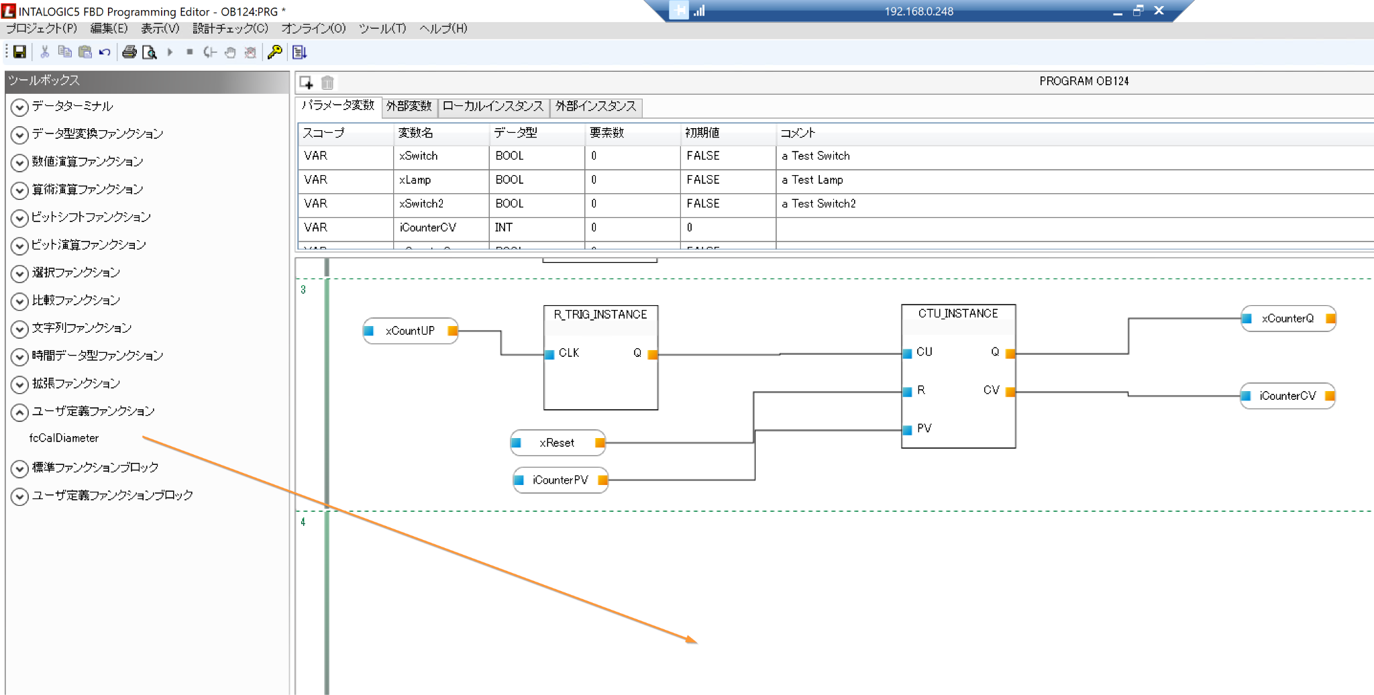Collapse the ユーザ定義ファンクション group
The image size is (1374, 695).
point(19,413)
